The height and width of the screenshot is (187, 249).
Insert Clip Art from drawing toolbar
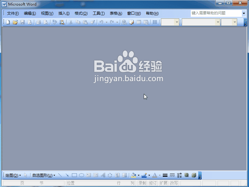(117, 175)
